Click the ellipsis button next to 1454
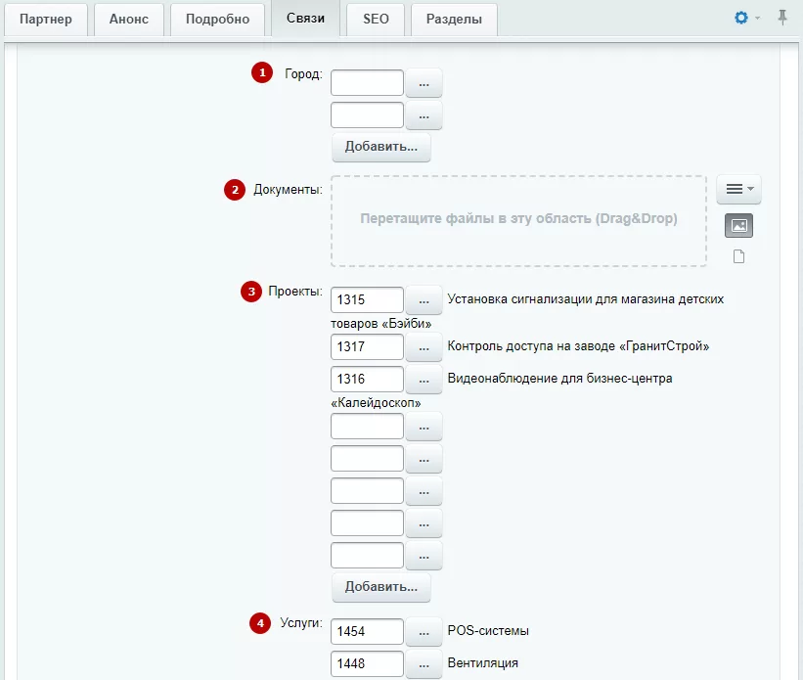The image size is (803, 680). pyautogui.click(x=424, y=631)
